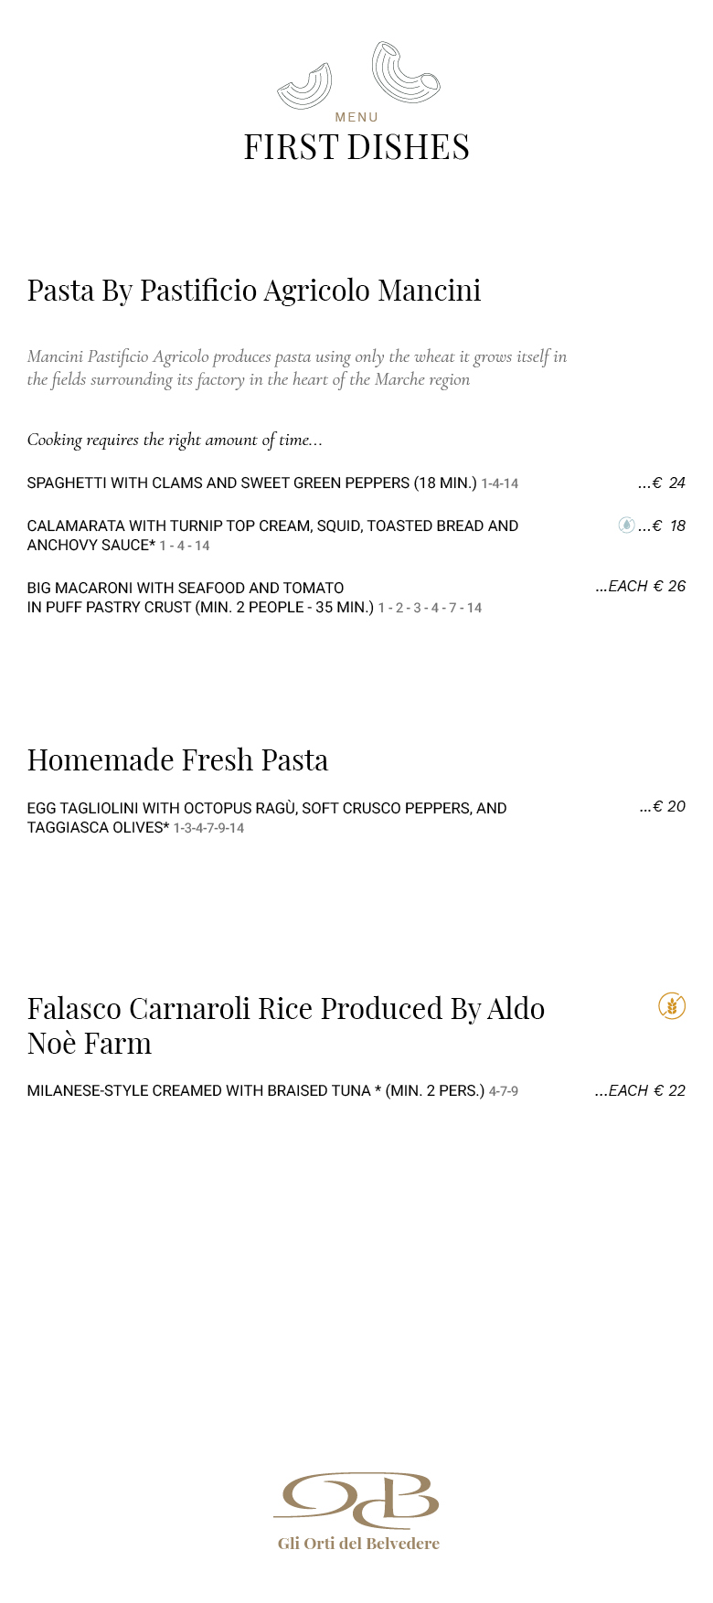The width and height of the screenshot is (713, 1603).
Task: Click the large right pasta tube illustration
Action: 404,73
